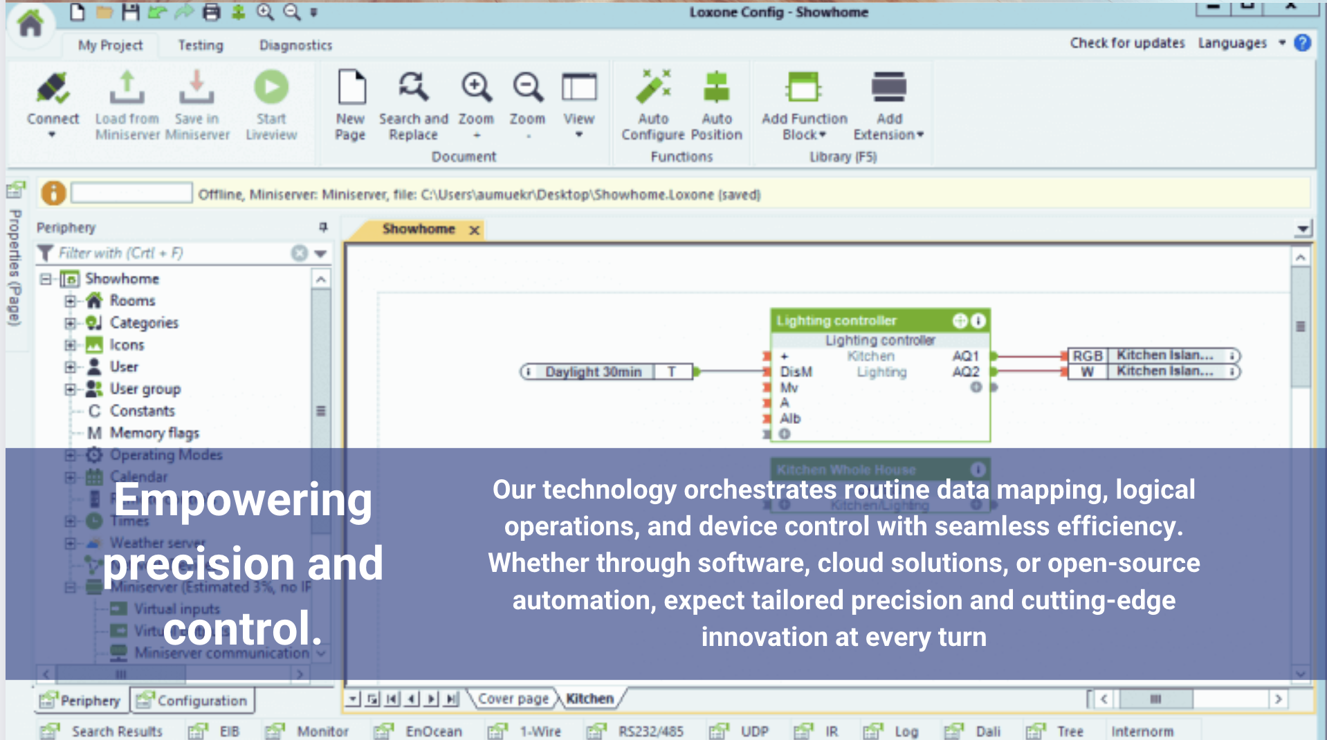Viewport: 1327px width, 740px height.
Task: Click info icon on Lighting controller block
Action: pyautogui.click(x=978, y=321)
